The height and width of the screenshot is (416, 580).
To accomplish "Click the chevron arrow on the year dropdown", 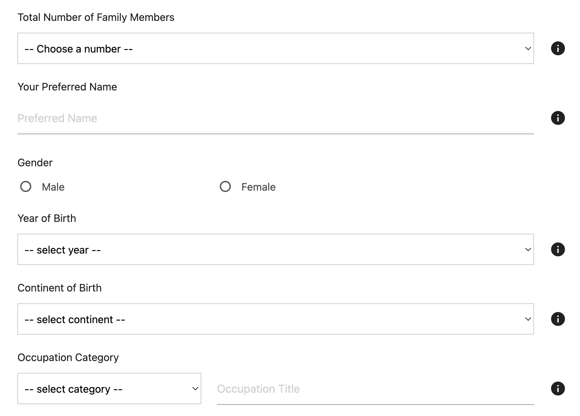I will pyautogui.click(x=528, y=250).
